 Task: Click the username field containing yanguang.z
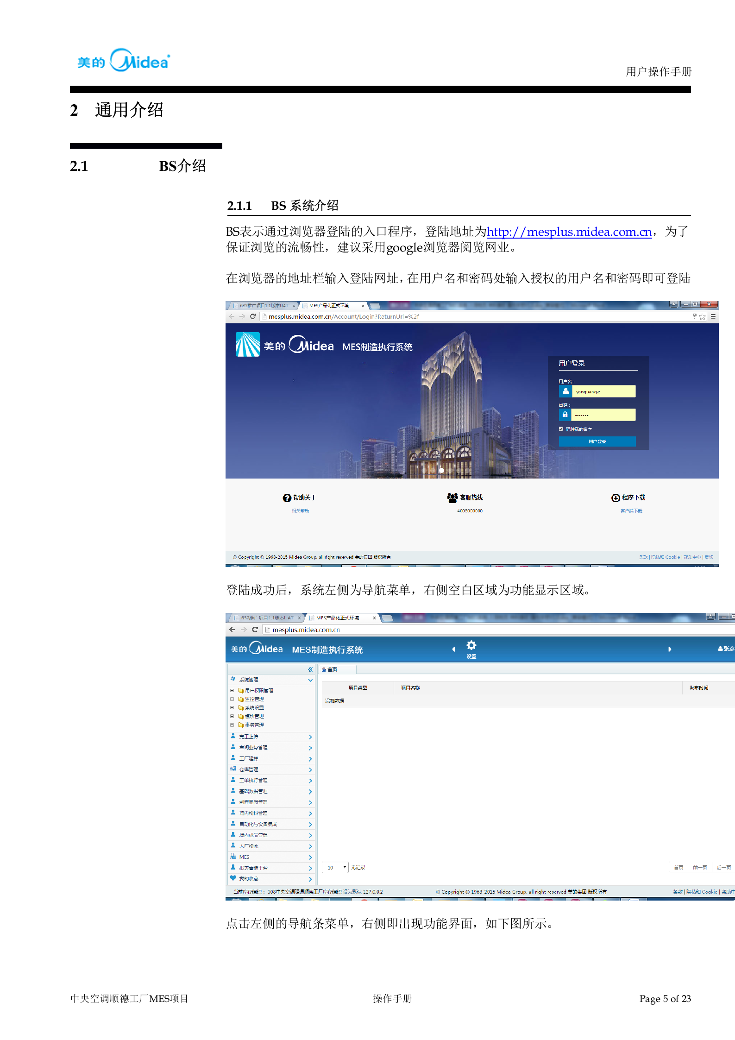pos(603,391)
